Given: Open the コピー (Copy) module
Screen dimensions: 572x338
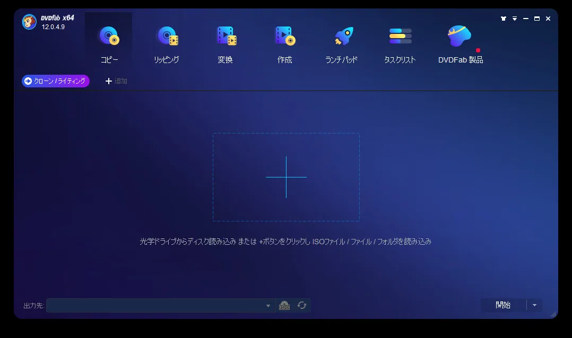Looking at the screenshot, I should tap(109, 45).
